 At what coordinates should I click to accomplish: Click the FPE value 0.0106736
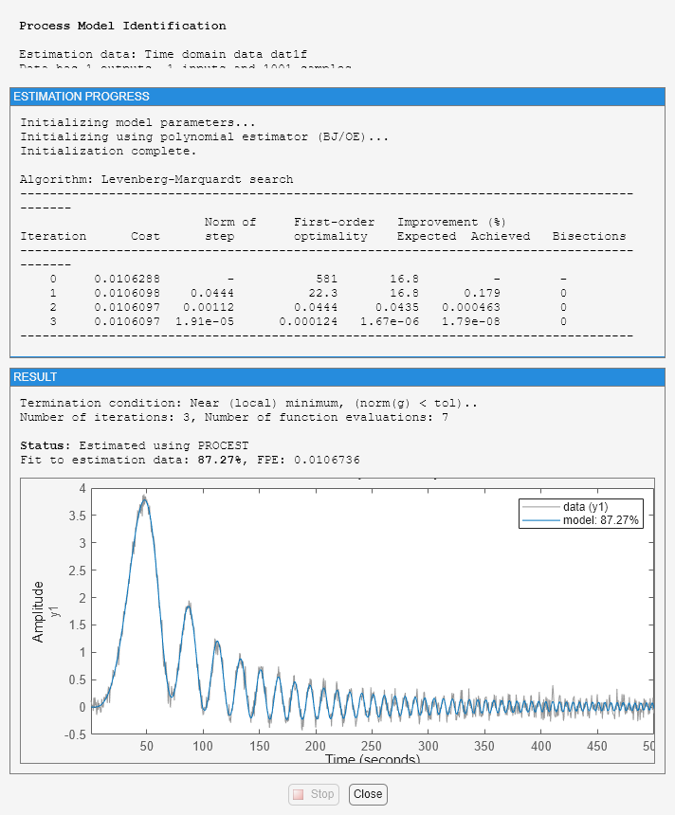pyautogui.click(x=326, y=460)
